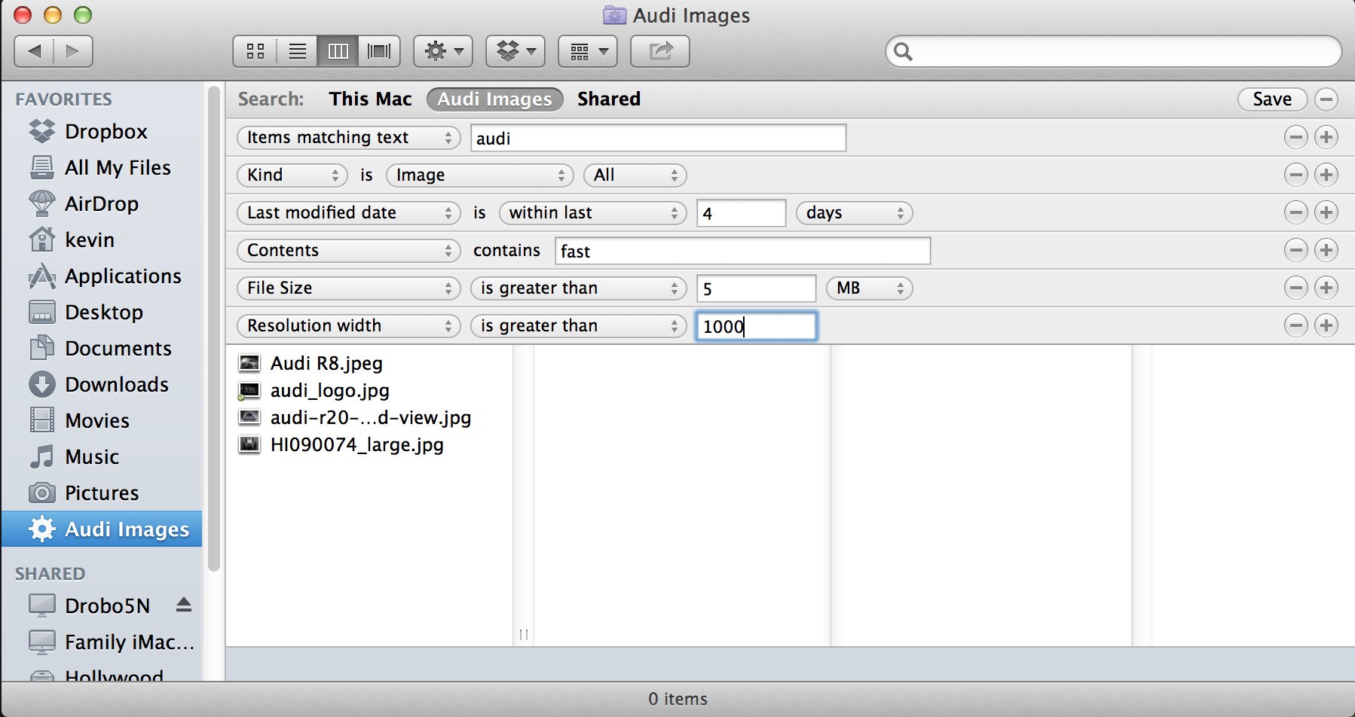Add a criterion after Kind row

pos(1326,175)
